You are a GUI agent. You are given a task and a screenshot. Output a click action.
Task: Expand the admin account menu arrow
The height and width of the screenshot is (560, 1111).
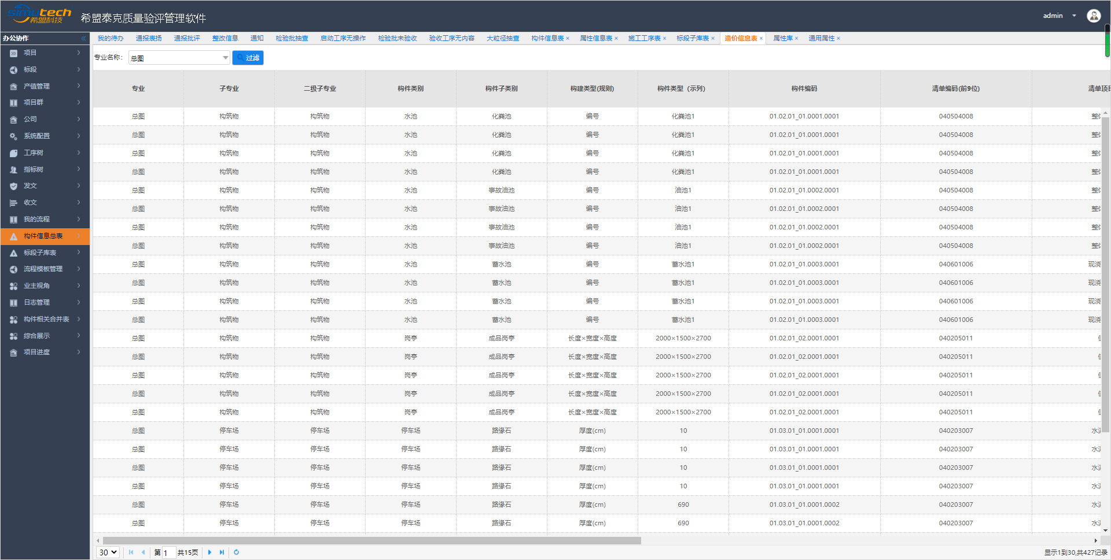pos(1074,16)
